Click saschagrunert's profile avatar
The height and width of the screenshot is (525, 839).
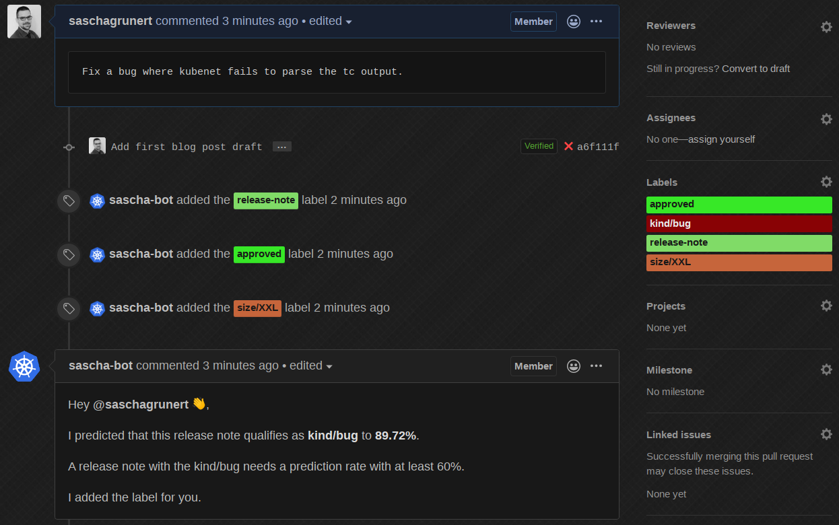pos(24,22)
